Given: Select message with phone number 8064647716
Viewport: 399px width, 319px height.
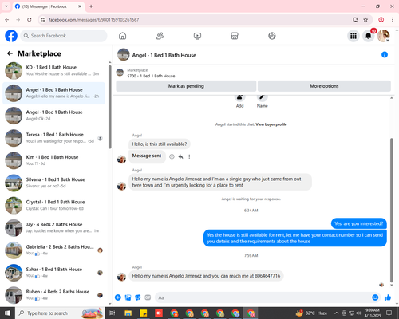Looking at the screenshot, I should (206, 276).
